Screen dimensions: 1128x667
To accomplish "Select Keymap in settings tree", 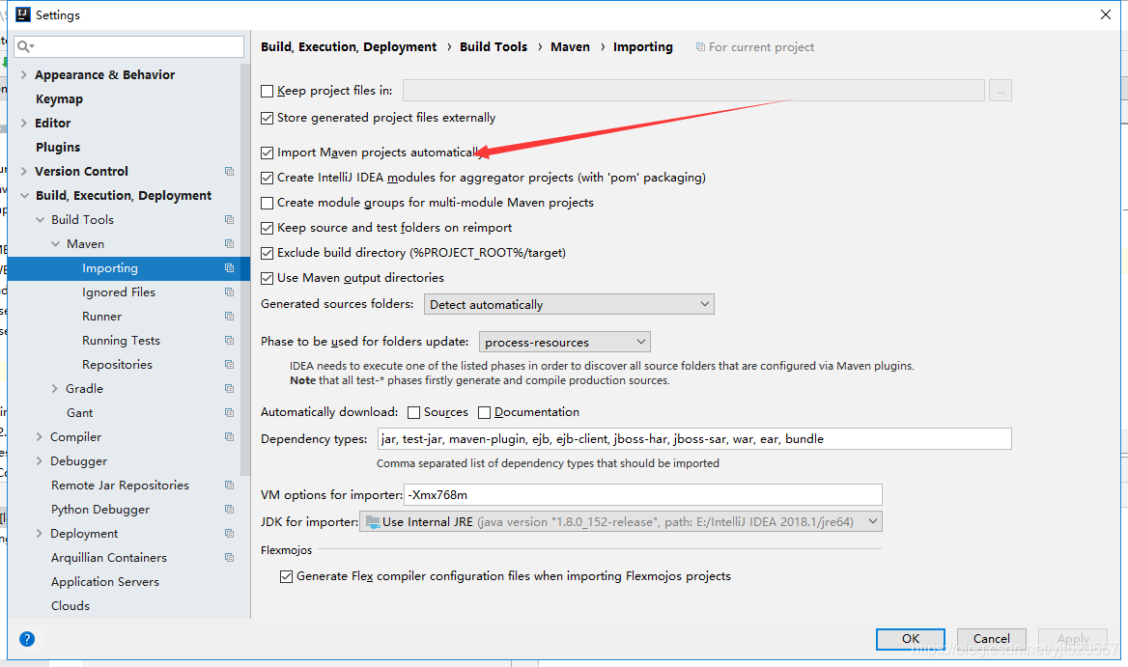I will point(59,99).
